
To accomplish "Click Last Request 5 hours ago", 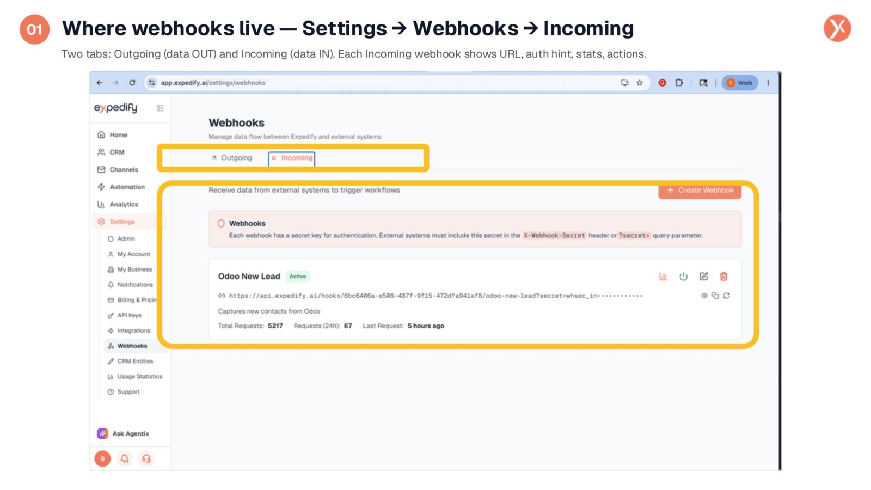I will click(x=426, y=326).
